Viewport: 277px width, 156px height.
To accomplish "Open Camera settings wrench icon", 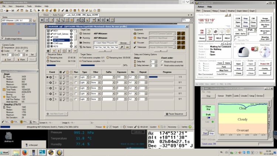I will 179,33.
